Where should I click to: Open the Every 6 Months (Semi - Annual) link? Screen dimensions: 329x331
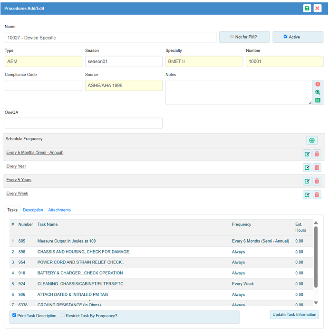coord(35,153)
